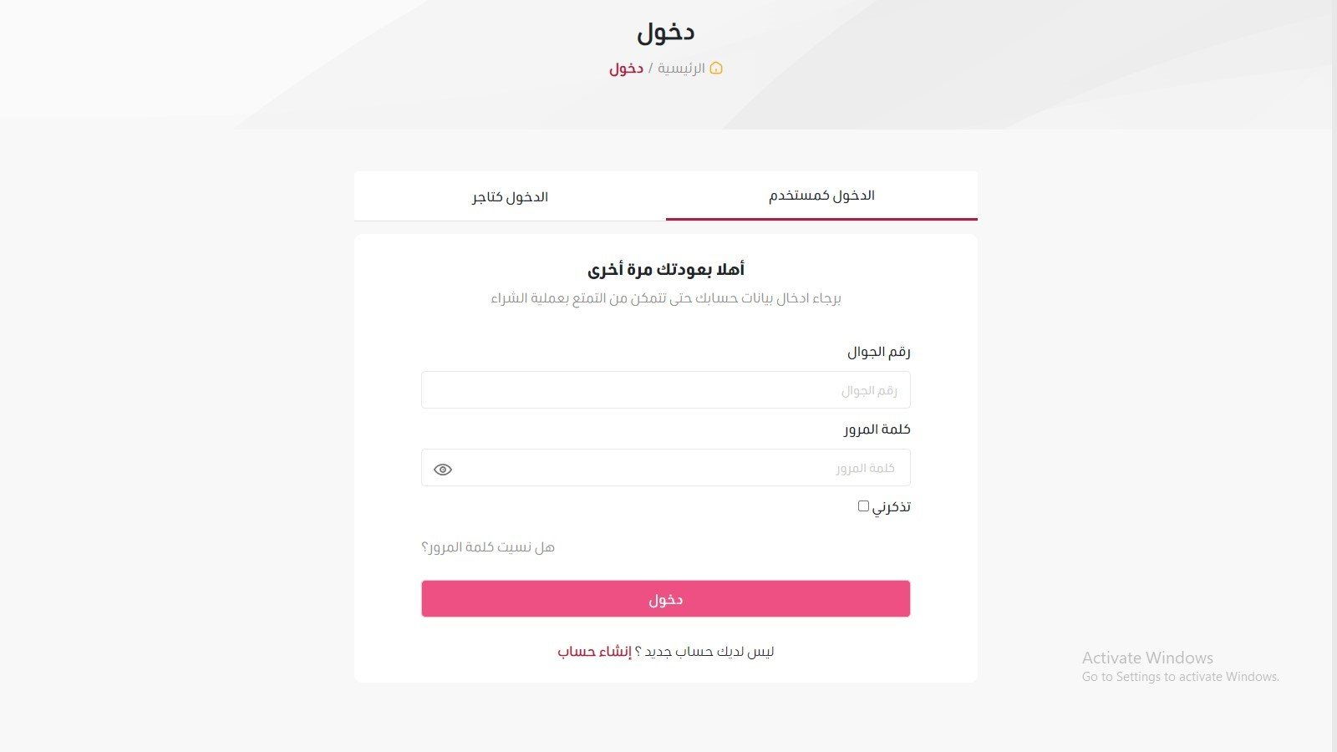The height and width of the screenshot is (752, 1337).
Task: Click the ليس لديك حساب جديد text
Action: [x=704, y=652]
